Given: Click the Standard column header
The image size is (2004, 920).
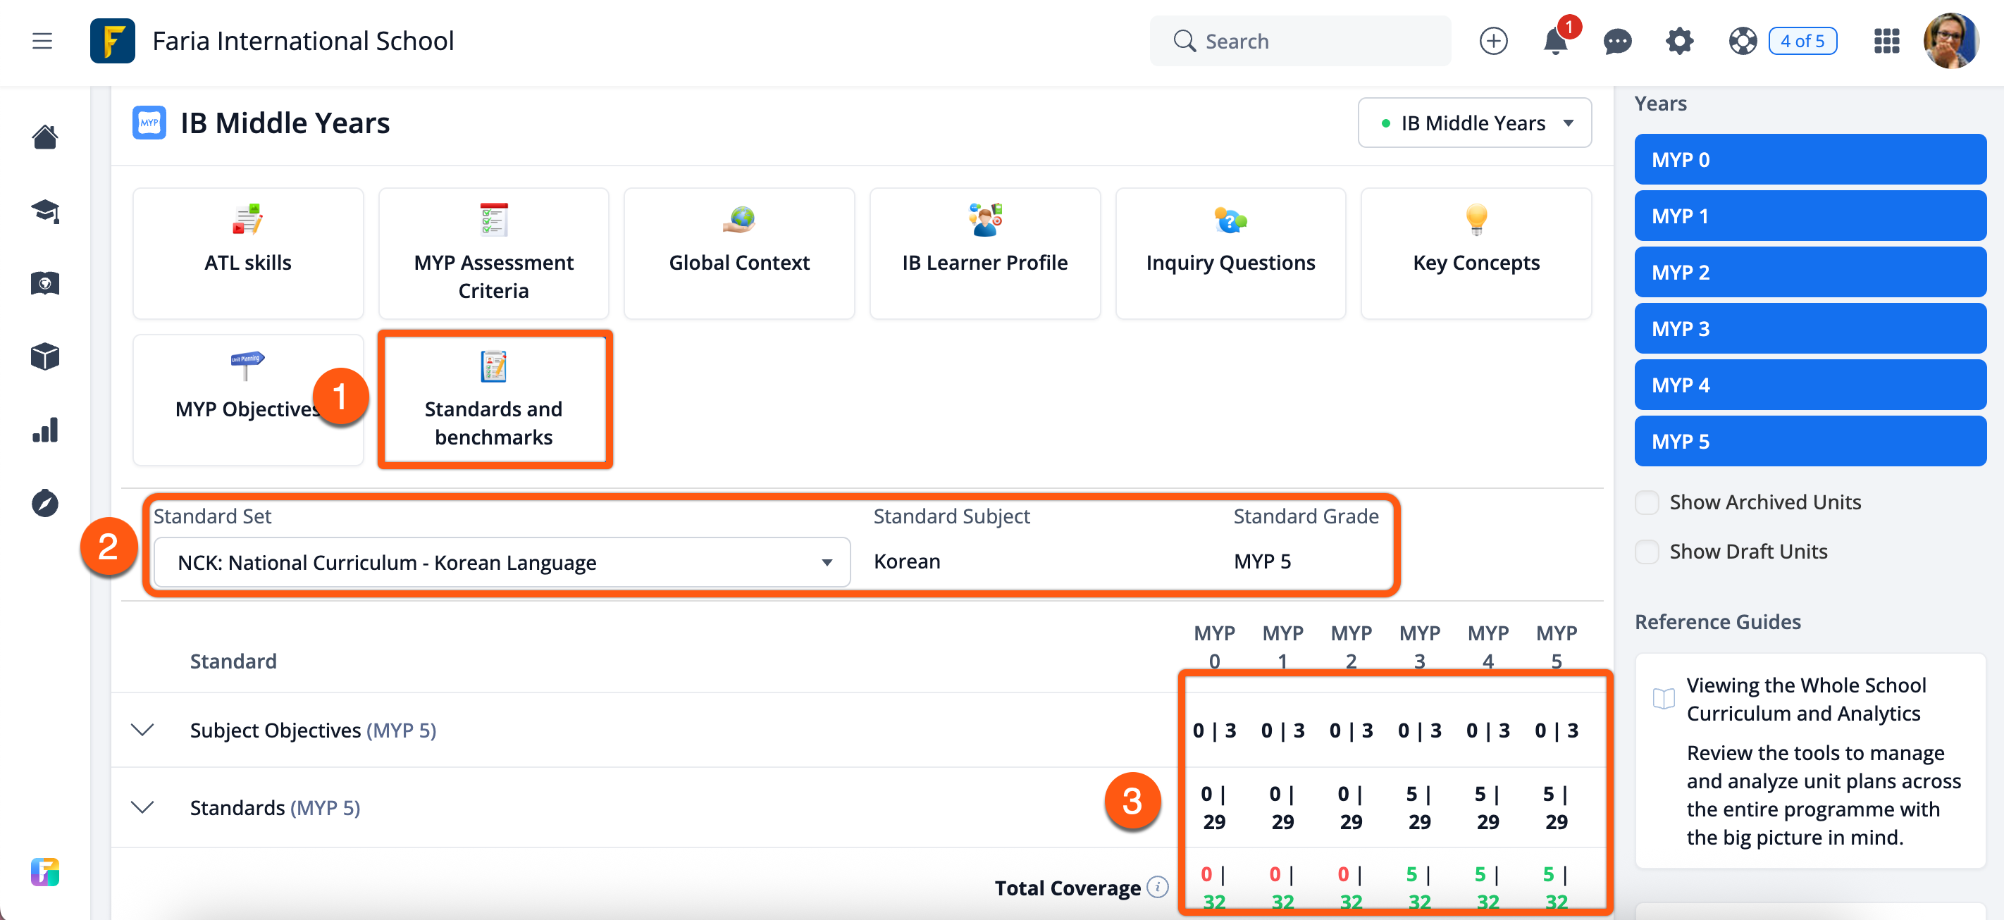Looking at the screenshot, I should coord(233,661).
